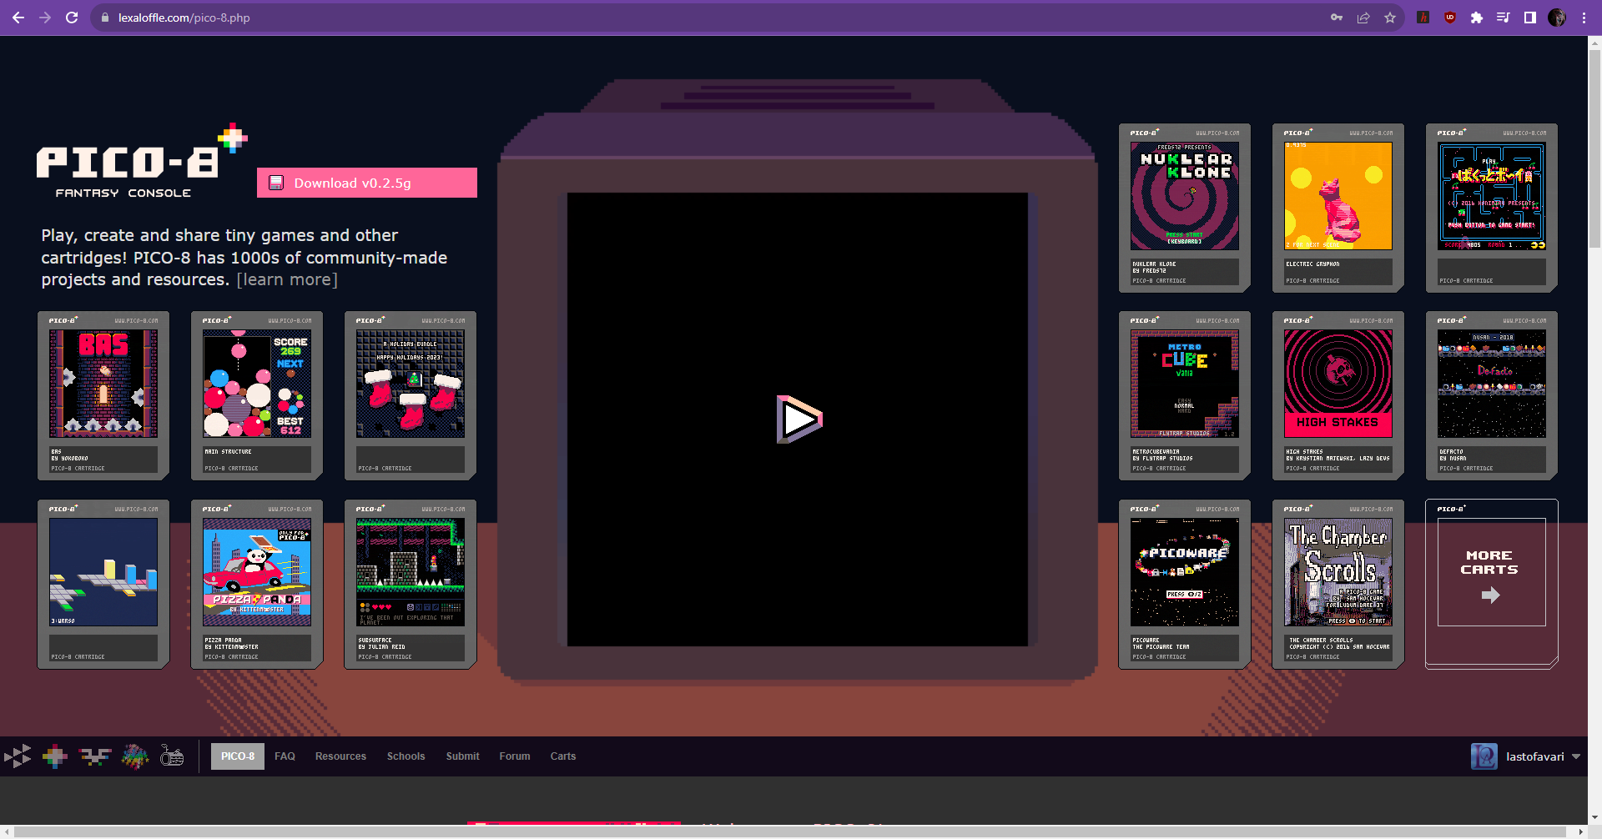Open the FAQ menu item
This screenshot has width=1602, height=839.
tap(285, 756)
